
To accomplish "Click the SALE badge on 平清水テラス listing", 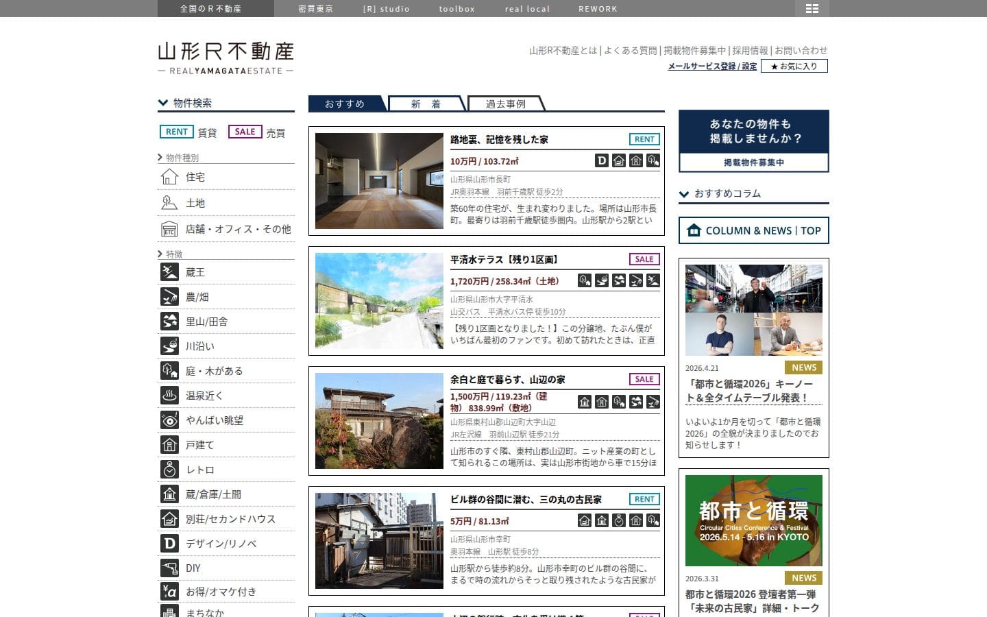I will pyautogui.click(x=644, y=259).
